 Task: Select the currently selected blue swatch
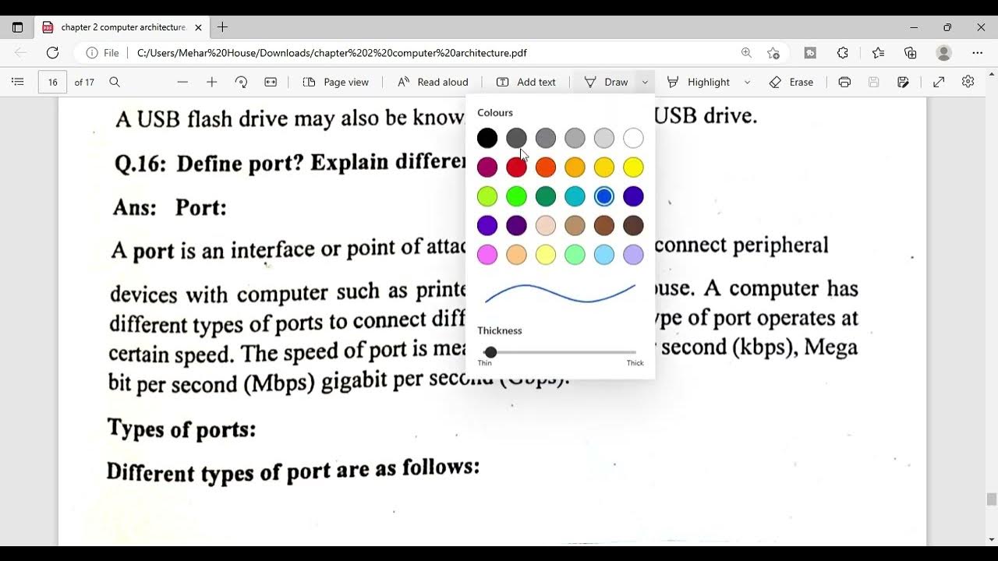pos(604,196)
